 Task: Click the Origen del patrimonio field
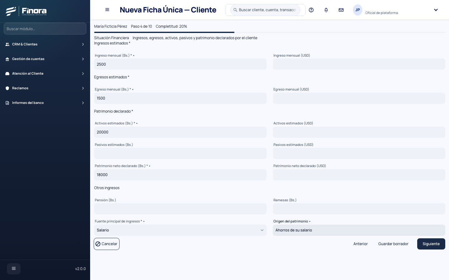click(359, 230)
